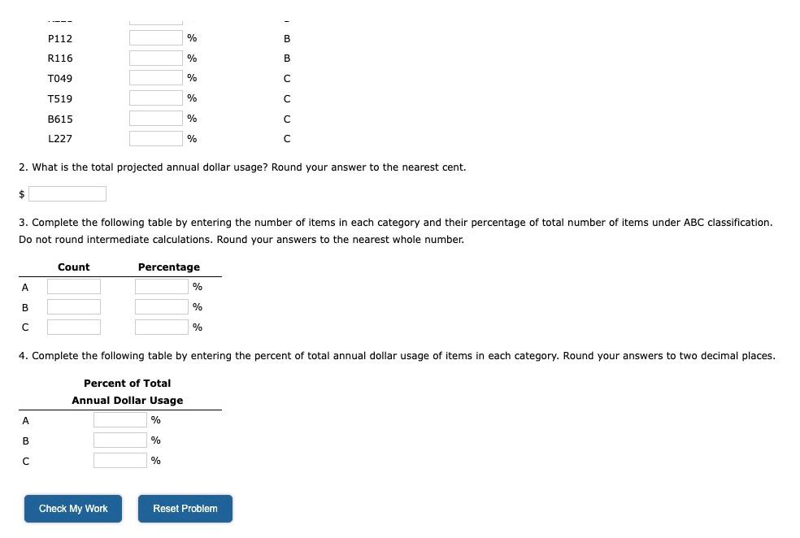
Task: Click the percentage input field for item R116
Action: [x=155, y=58]
